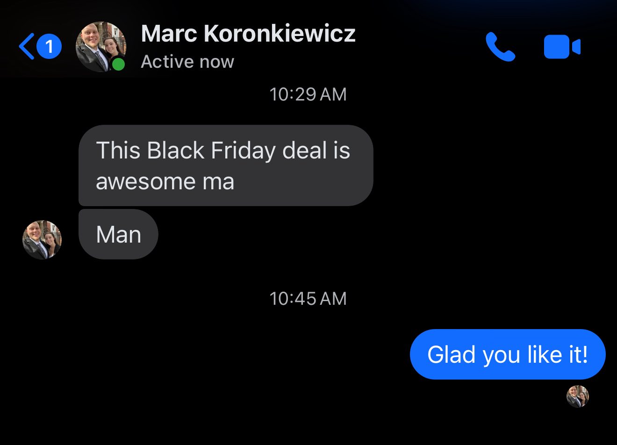Tap small seen-receipt avatar below reply
Viewport: 617px width, 445px height.
pyautogui.click(x=578, y=396)
